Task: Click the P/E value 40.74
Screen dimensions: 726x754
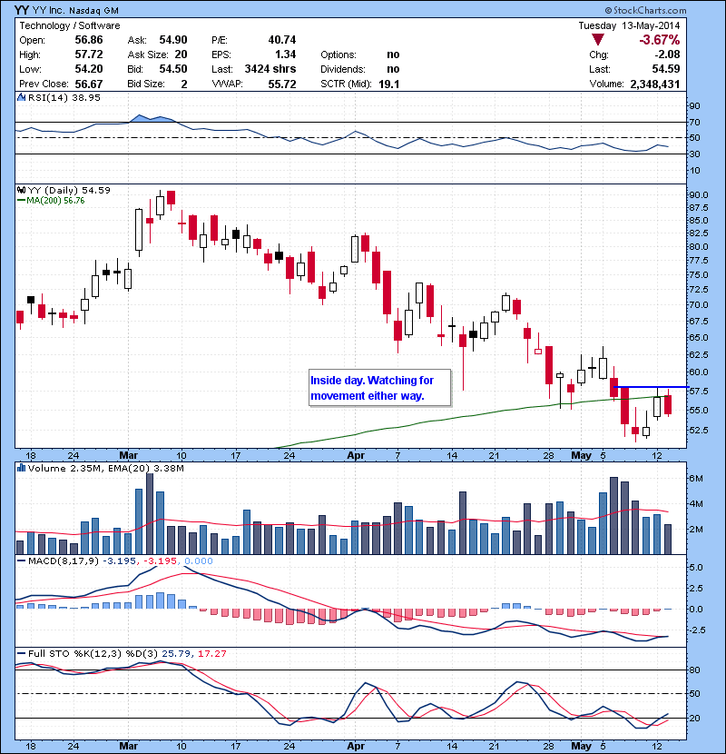Action: [x=282, y=40]
